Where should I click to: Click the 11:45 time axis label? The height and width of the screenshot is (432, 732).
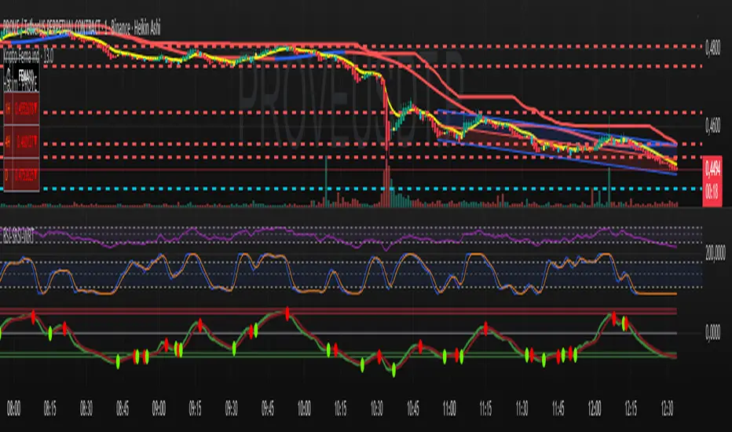tap(558, 409)
